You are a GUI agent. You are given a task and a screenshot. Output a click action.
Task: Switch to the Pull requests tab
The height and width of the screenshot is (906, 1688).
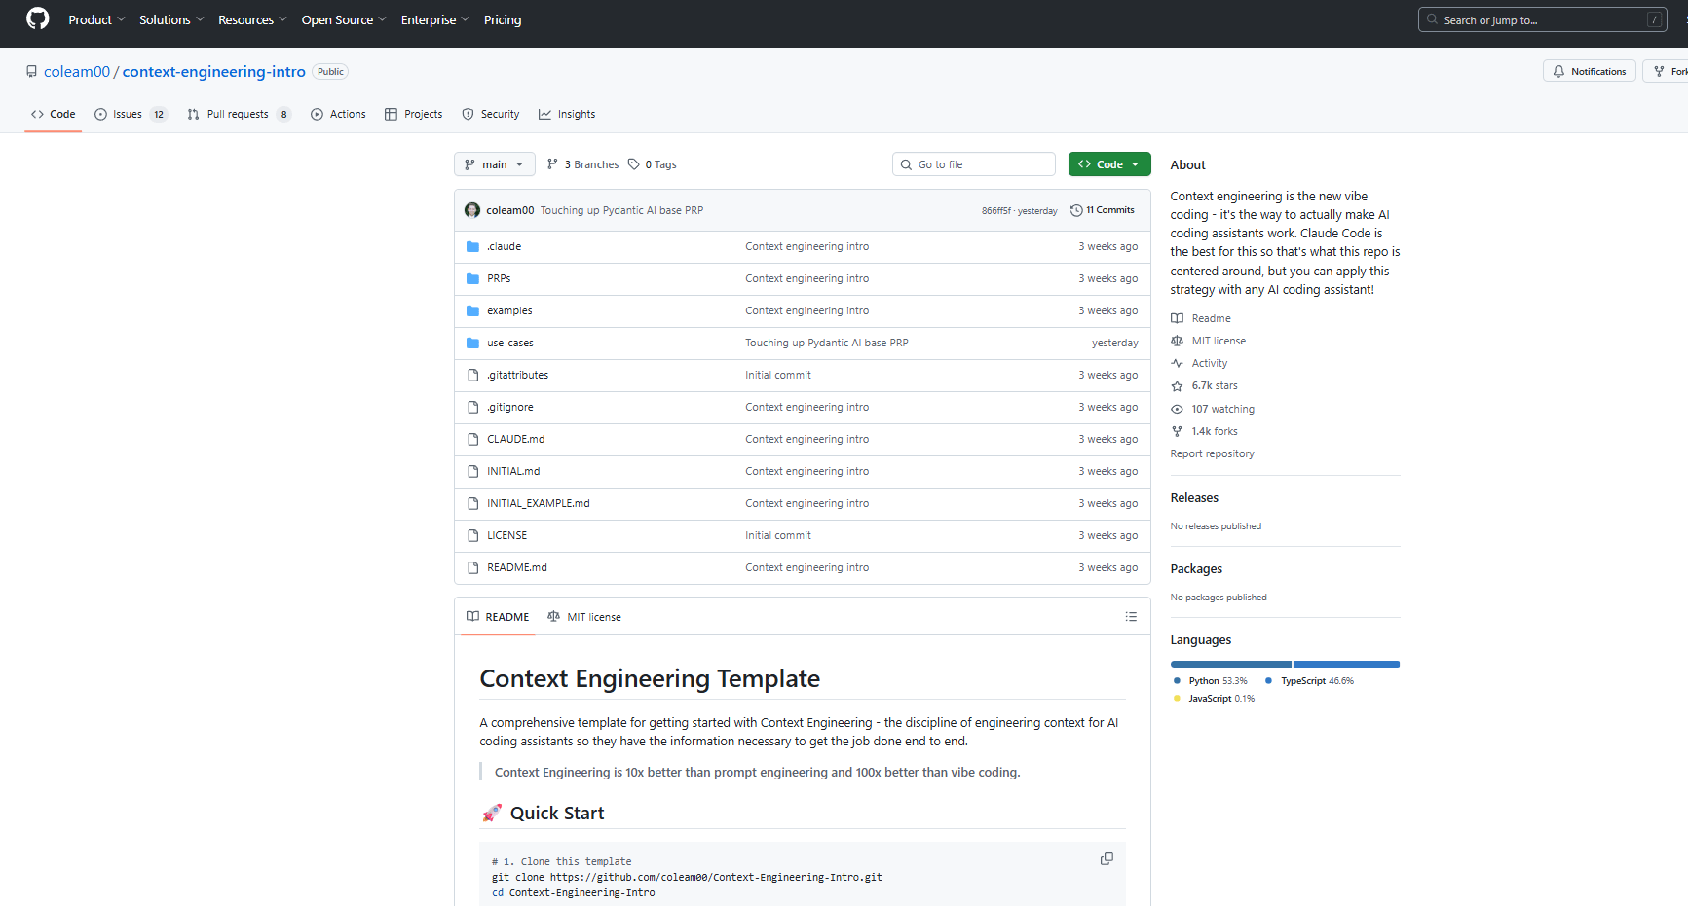(239, 114)
